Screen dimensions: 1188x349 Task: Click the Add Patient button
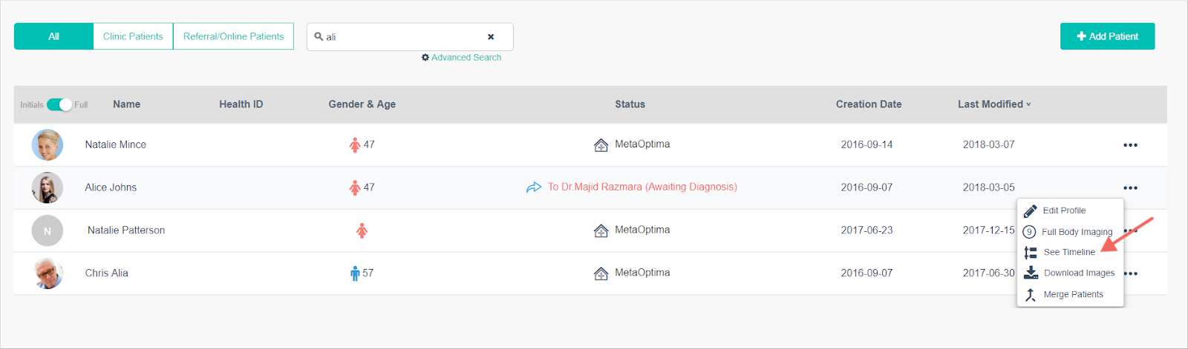click(1107, 36)
